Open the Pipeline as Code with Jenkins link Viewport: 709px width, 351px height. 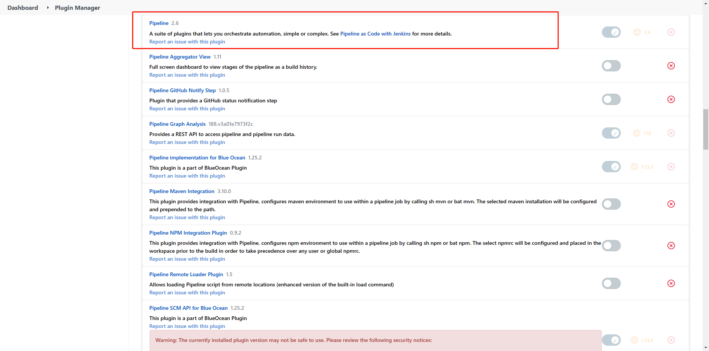[x=375, y=34]
